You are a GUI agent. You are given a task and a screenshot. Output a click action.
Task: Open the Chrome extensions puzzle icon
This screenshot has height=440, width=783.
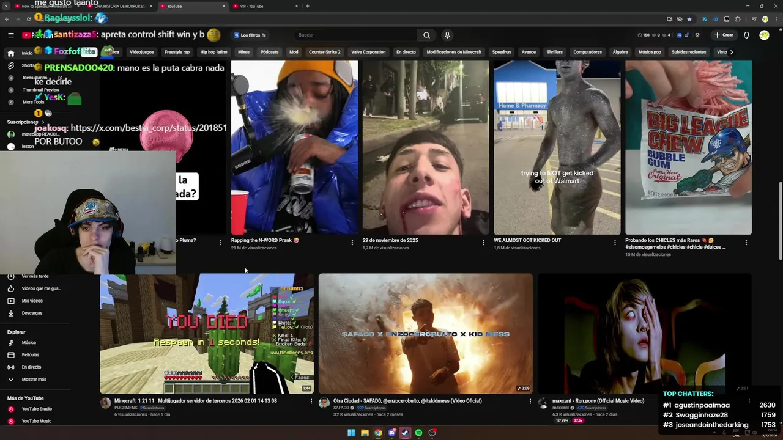click(738, 19)
